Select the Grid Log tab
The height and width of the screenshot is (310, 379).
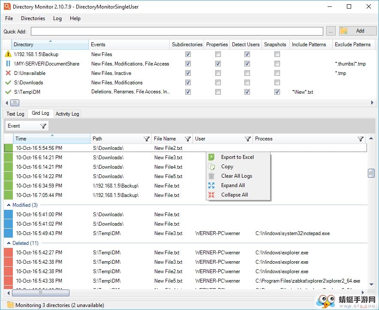click(x=40, y=113)
